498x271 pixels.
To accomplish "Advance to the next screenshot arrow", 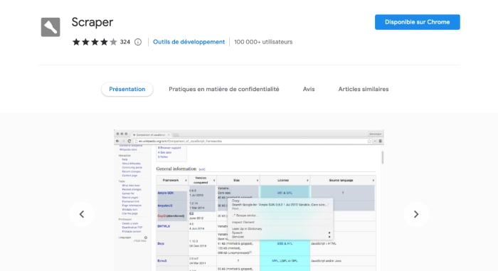I will pos(416,214).
